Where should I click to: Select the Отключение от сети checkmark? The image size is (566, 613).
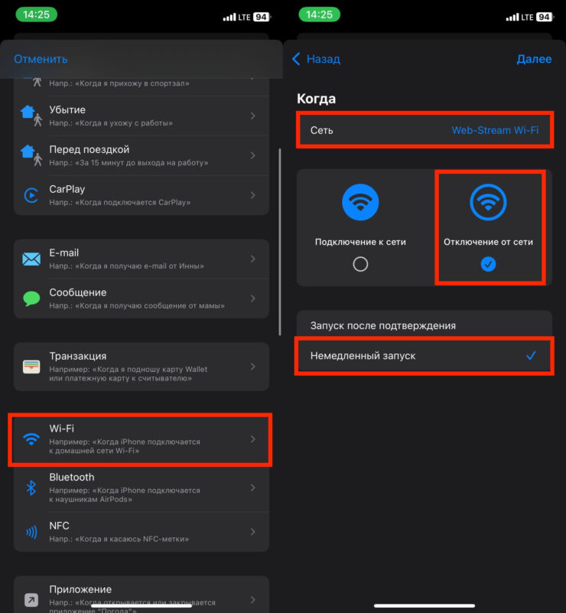(x=489, y=264)
